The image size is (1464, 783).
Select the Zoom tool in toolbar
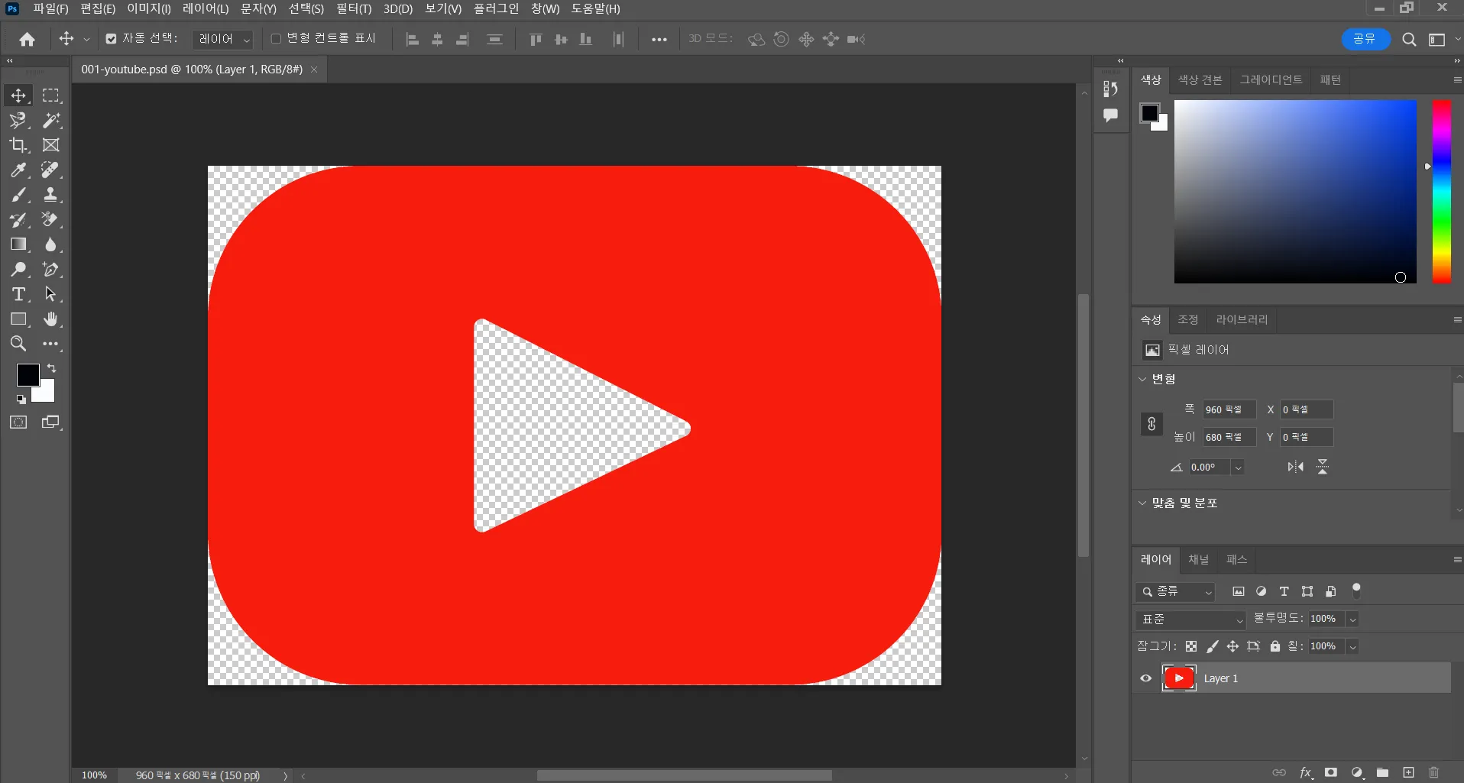(18, 344)
